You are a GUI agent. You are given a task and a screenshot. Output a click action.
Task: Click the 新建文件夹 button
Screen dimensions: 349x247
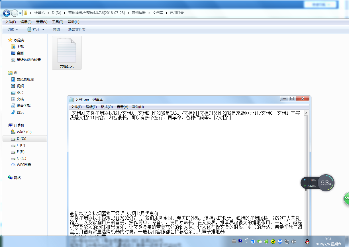[77, 30]
